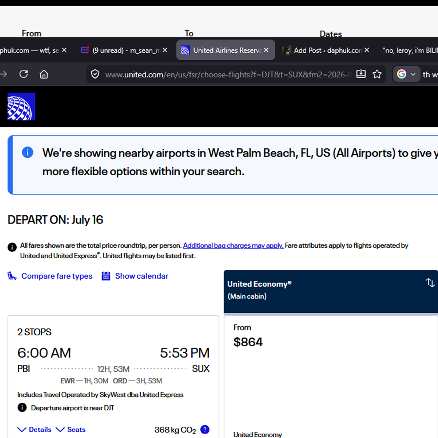This screenshot has height=438, width=438.
Task: Click the 368 kg CO2 emissions value
Action: pos(175,430)
